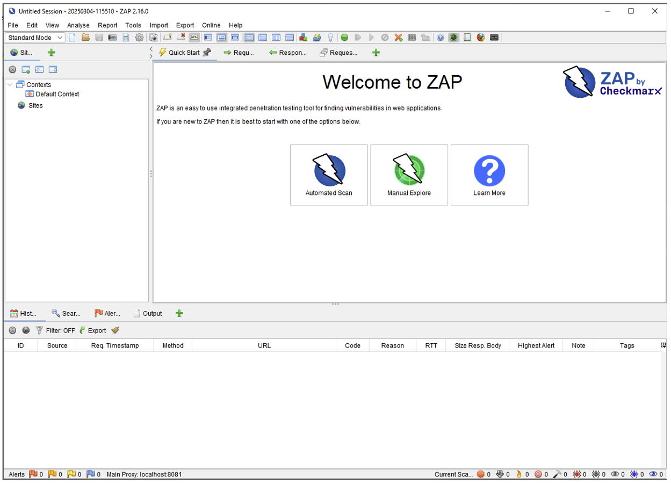Add a new tab with bottom green plus
This screenshot has width=671, height=484.
coord(179,313)
